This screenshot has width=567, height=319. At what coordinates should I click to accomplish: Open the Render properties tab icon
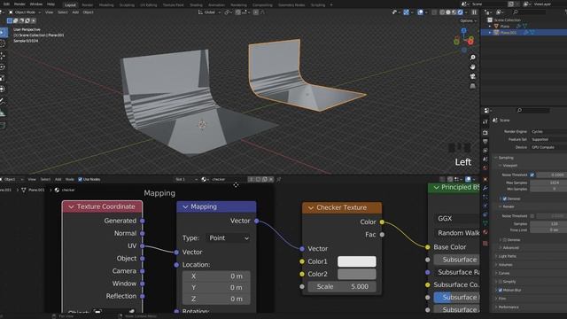(x=485, y=133)
